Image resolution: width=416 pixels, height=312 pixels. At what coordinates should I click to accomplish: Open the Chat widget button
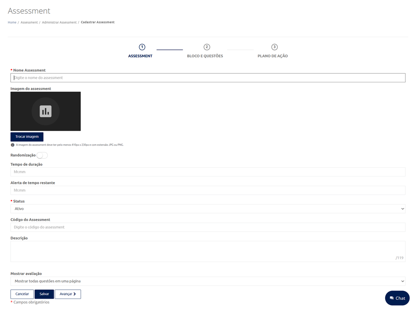(x=397, y=298)
